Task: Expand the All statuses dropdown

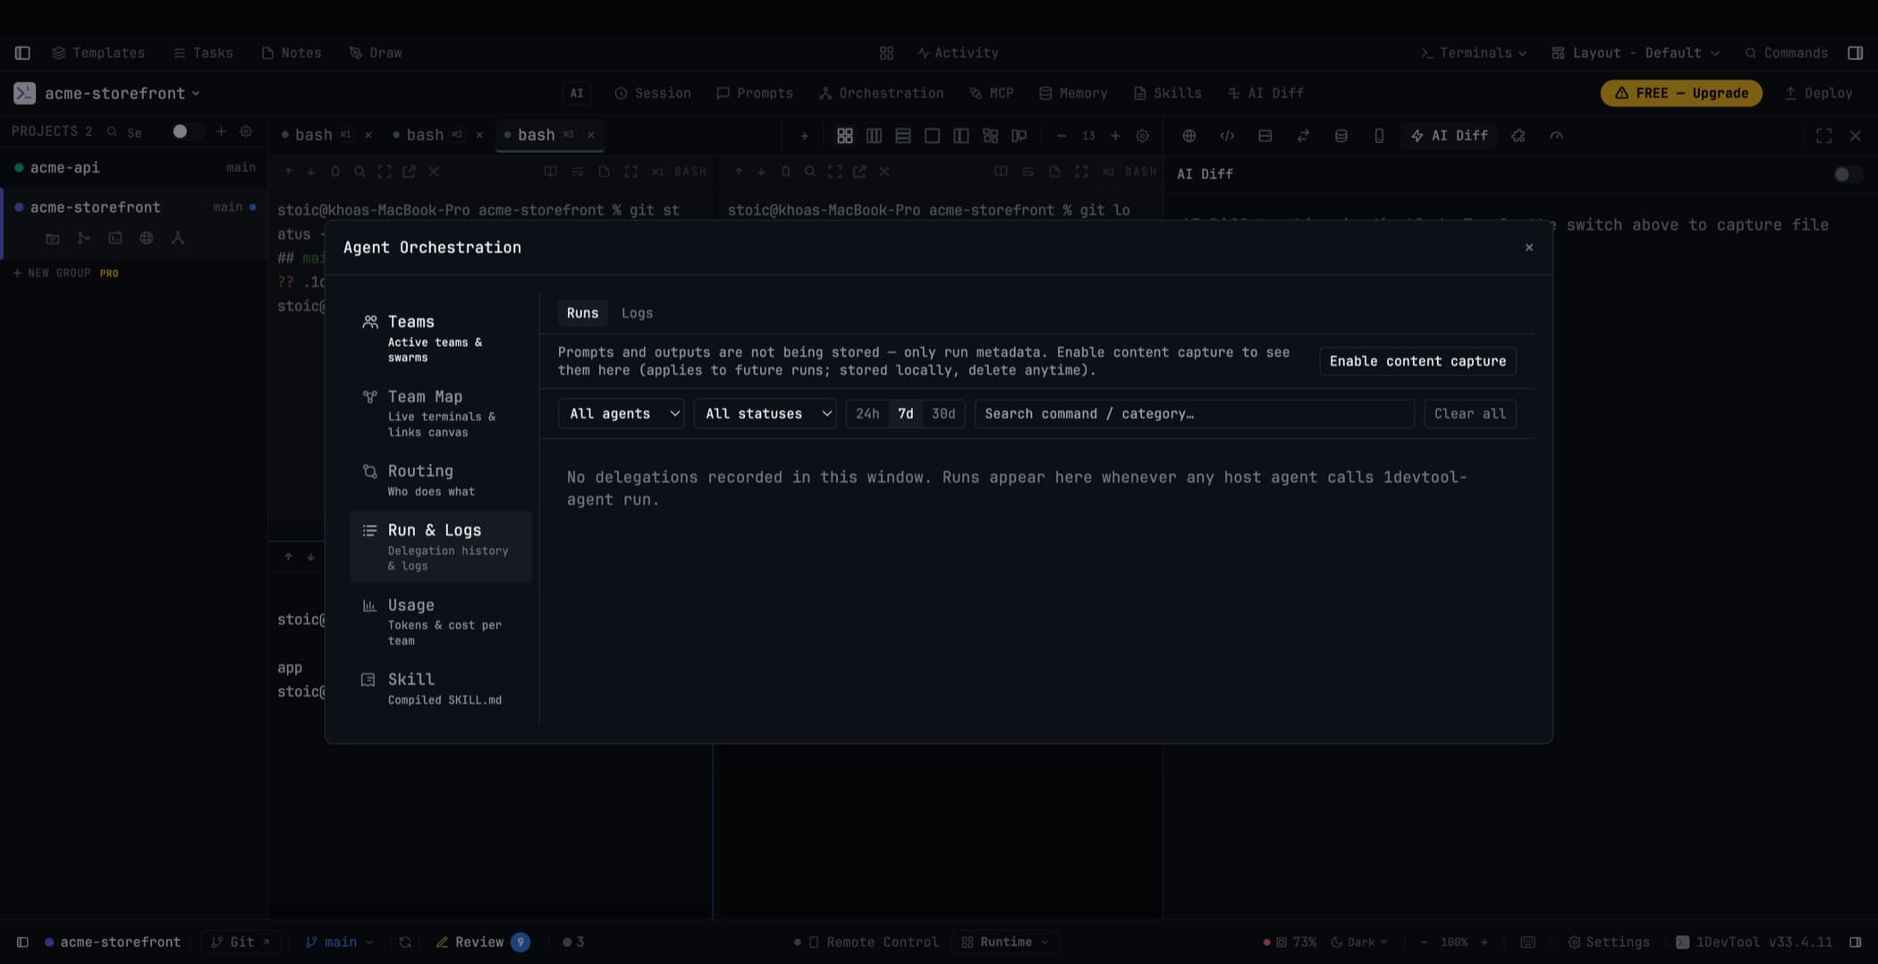Action: click(766, 414)
